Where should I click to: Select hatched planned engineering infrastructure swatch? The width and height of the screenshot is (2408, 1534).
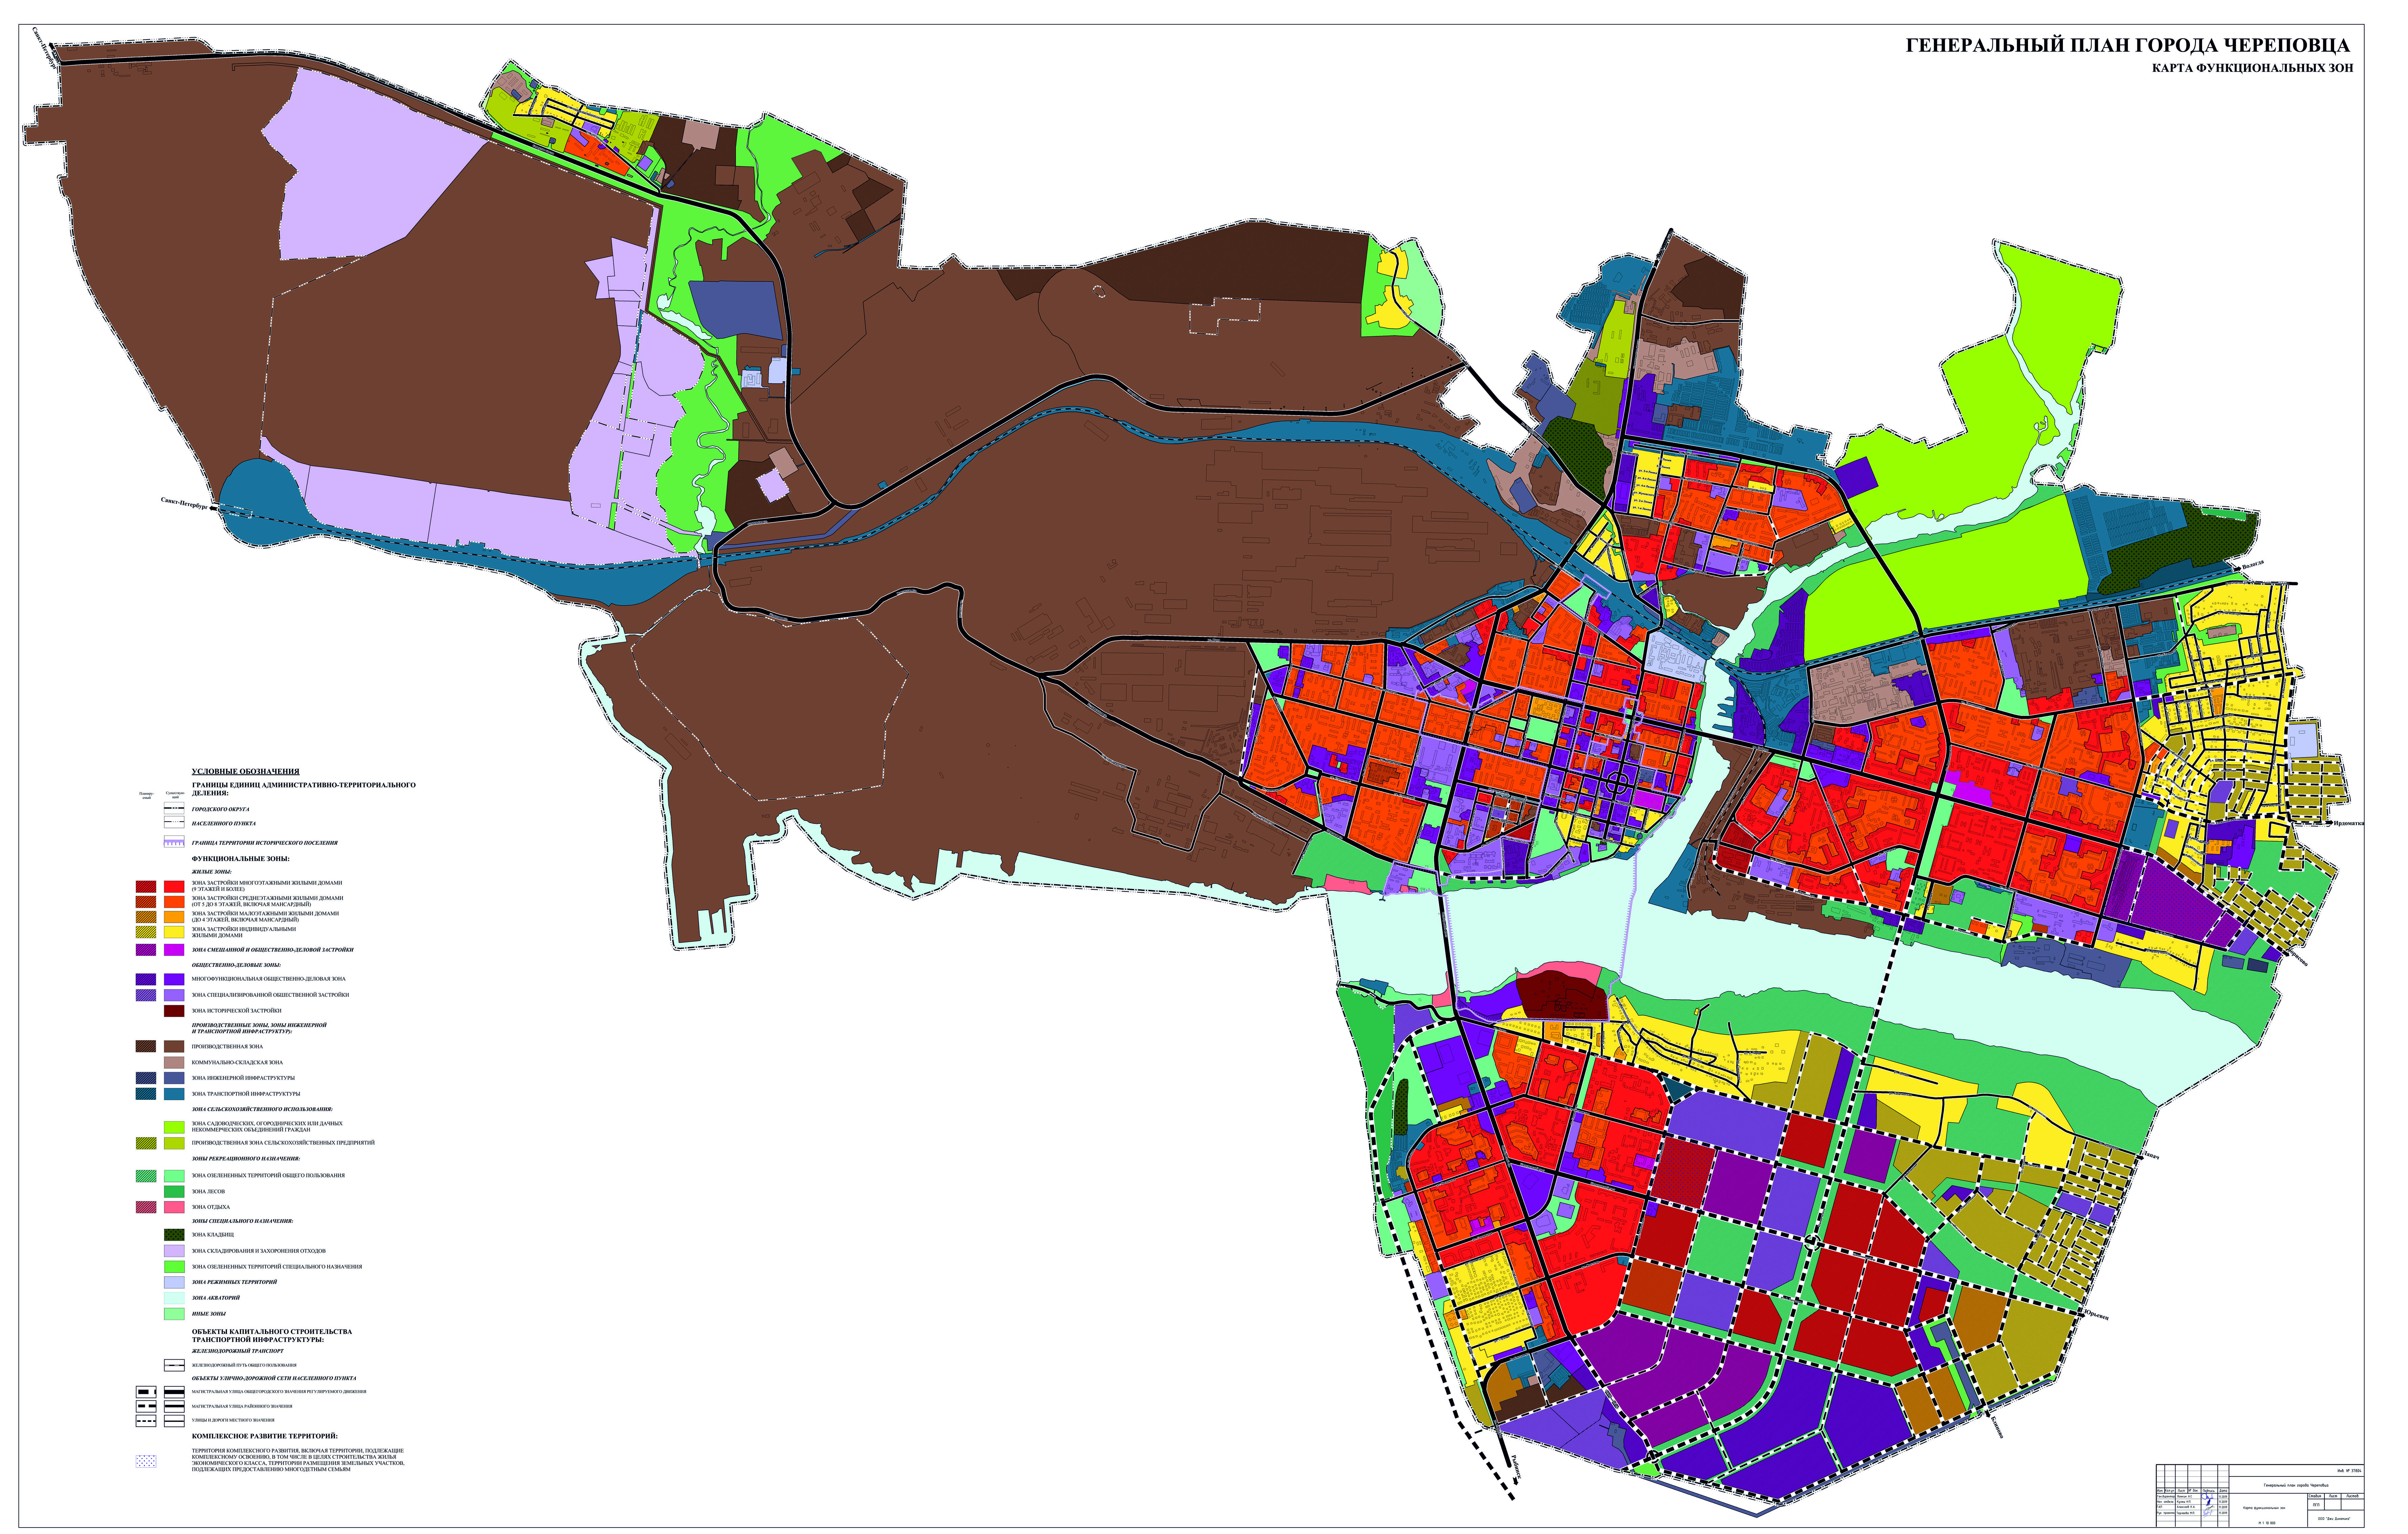tap(146, 1078)
